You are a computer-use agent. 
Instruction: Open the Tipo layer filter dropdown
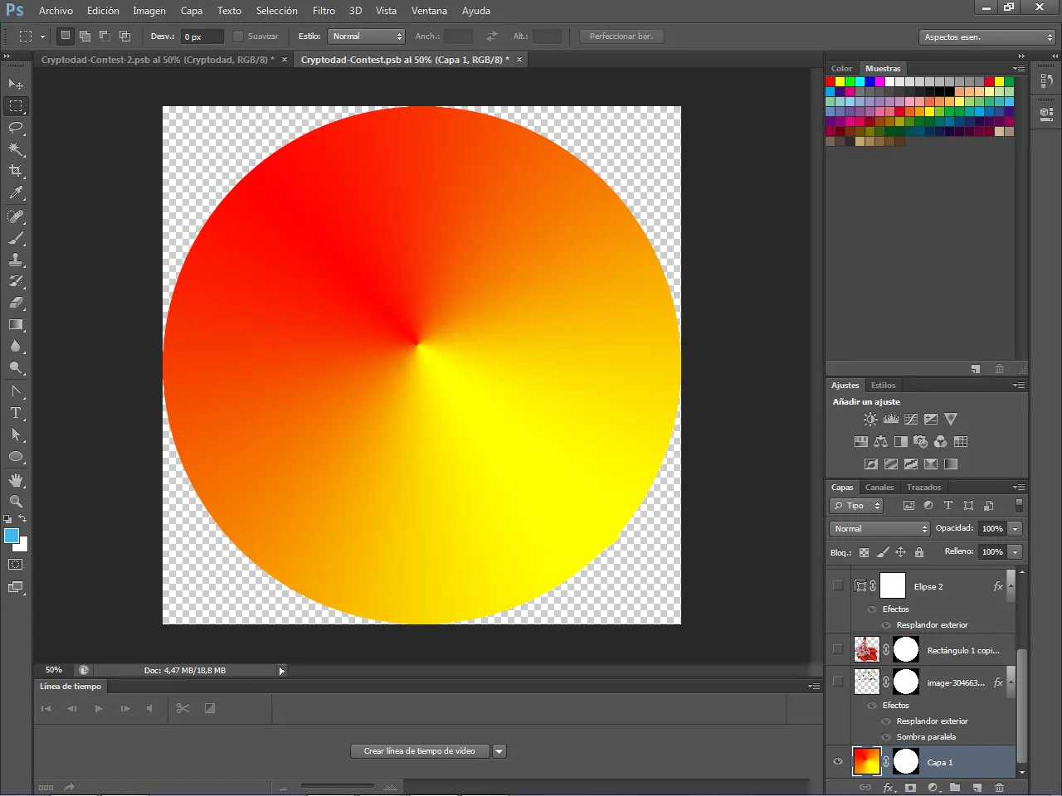856,506
